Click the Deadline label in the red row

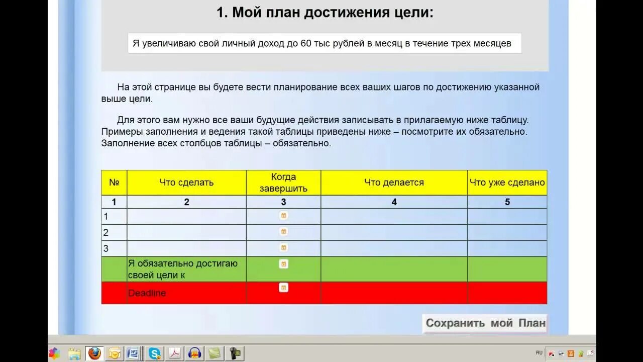tap(147, 293)
